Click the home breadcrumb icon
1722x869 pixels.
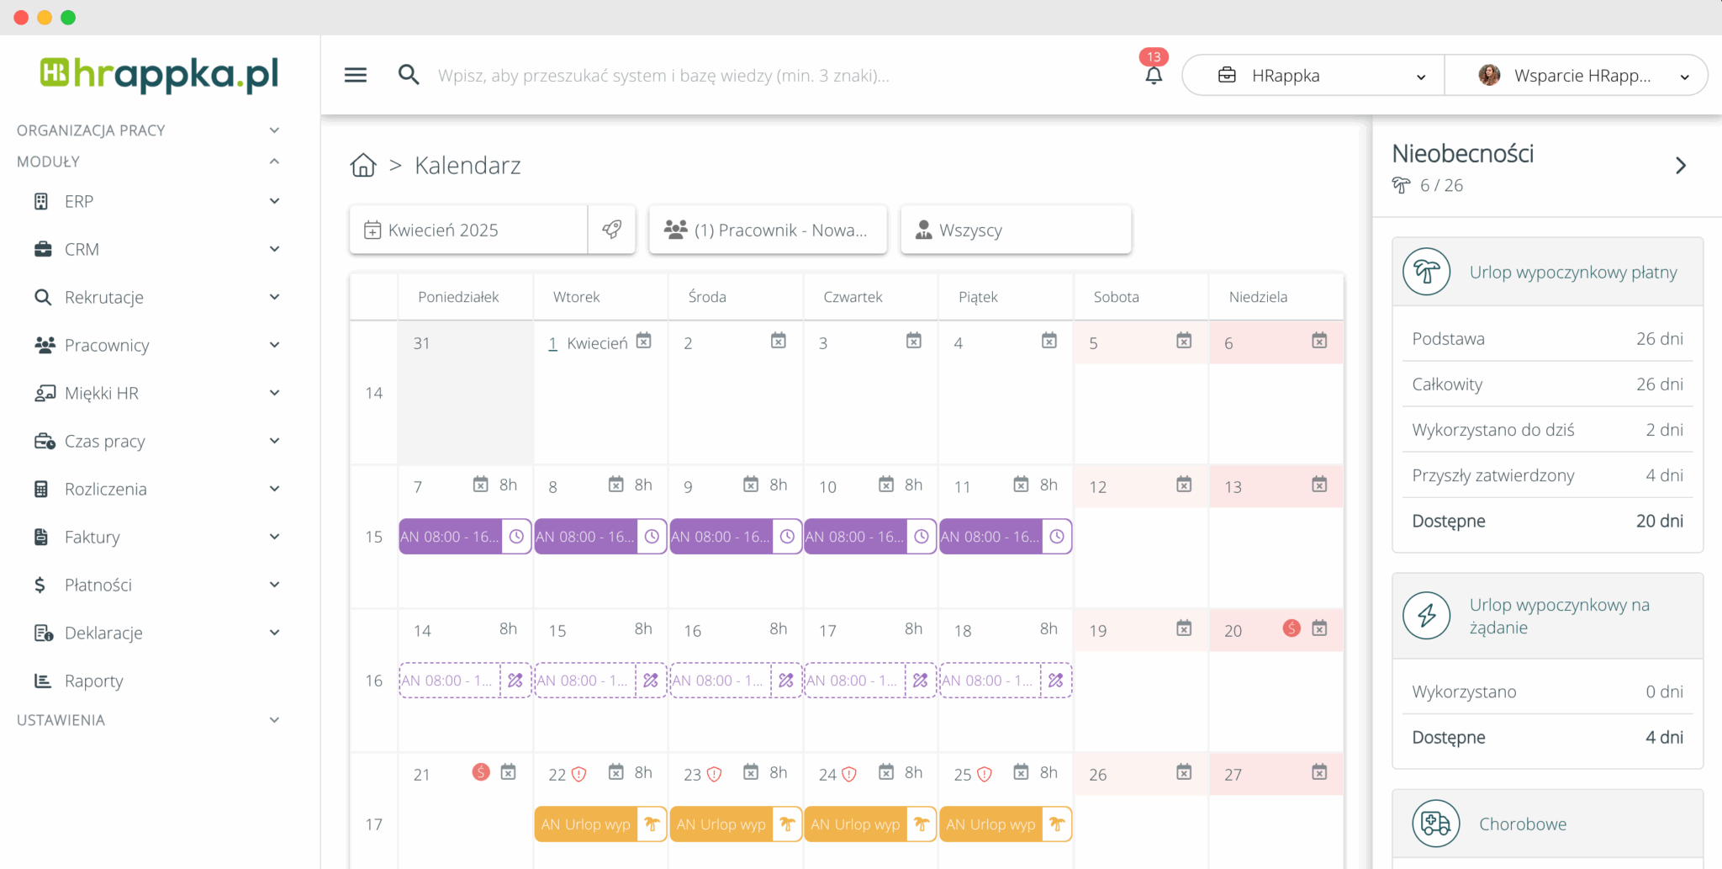(363, 166)
